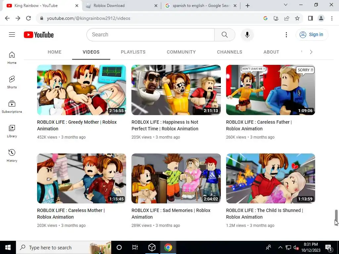This screenshot has height=254, width=339.
Task: Click the YouTube logo
Action: point(39,35)
